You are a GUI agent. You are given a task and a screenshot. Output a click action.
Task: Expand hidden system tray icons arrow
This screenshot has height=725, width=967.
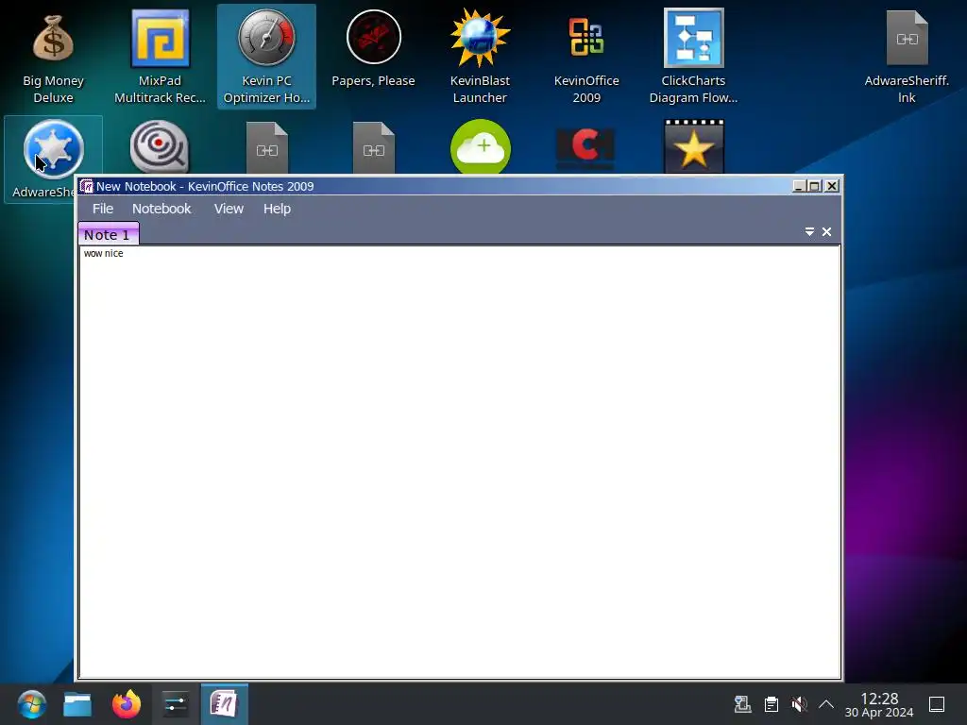(x=826, y=704)
